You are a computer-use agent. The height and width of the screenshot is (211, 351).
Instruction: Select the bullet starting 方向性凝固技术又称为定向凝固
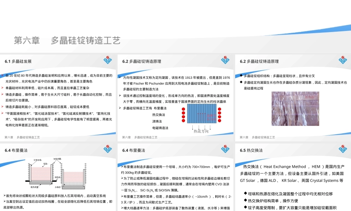174,83
